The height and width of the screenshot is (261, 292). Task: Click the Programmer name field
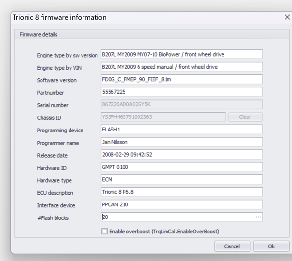click(x=181, y=142)
